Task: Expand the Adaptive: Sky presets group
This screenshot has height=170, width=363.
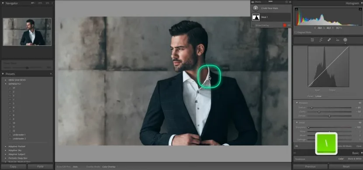Action: pos(6,150)
